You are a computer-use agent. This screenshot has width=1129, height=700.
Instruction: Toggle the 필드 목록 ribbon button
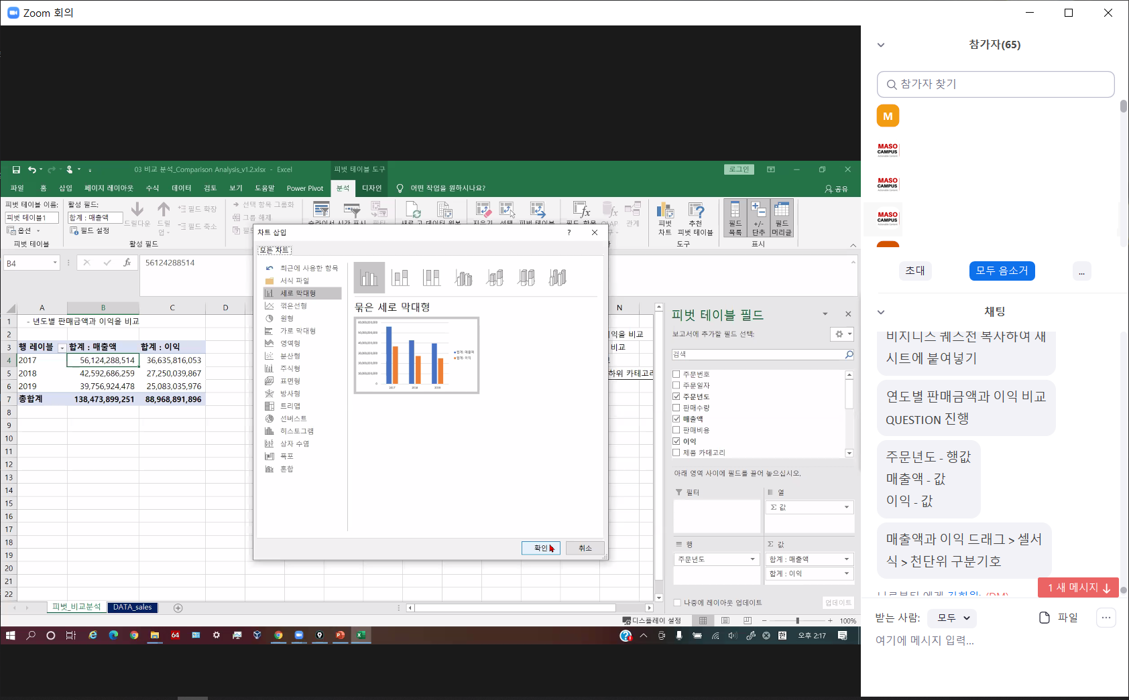click(x=735, y=218)
